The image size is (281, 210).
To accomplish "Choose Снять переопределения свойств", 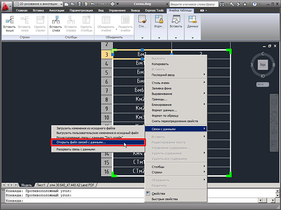I will 175,121.
